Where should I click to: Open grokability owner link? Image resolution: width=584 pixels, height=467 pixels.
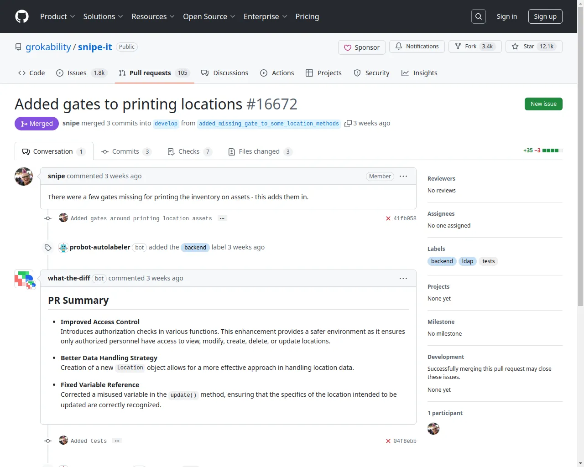click(x=48, y=47)
